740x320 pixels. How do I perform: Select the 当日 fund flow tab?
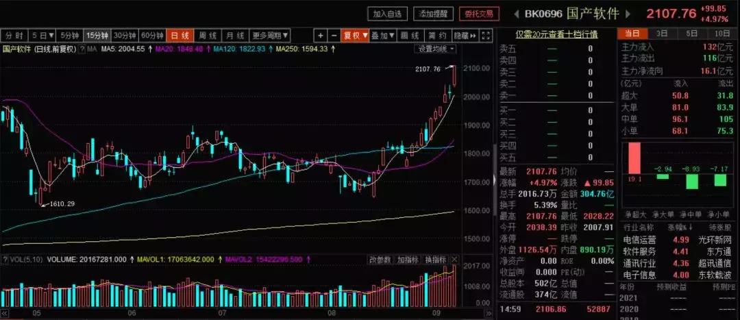(x=632, y=34)
